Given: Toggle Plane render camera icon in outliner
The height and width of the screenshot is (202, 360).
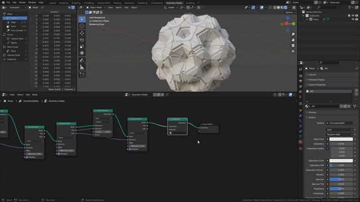Looking at the screenshot, I should [x=357, y=20].
